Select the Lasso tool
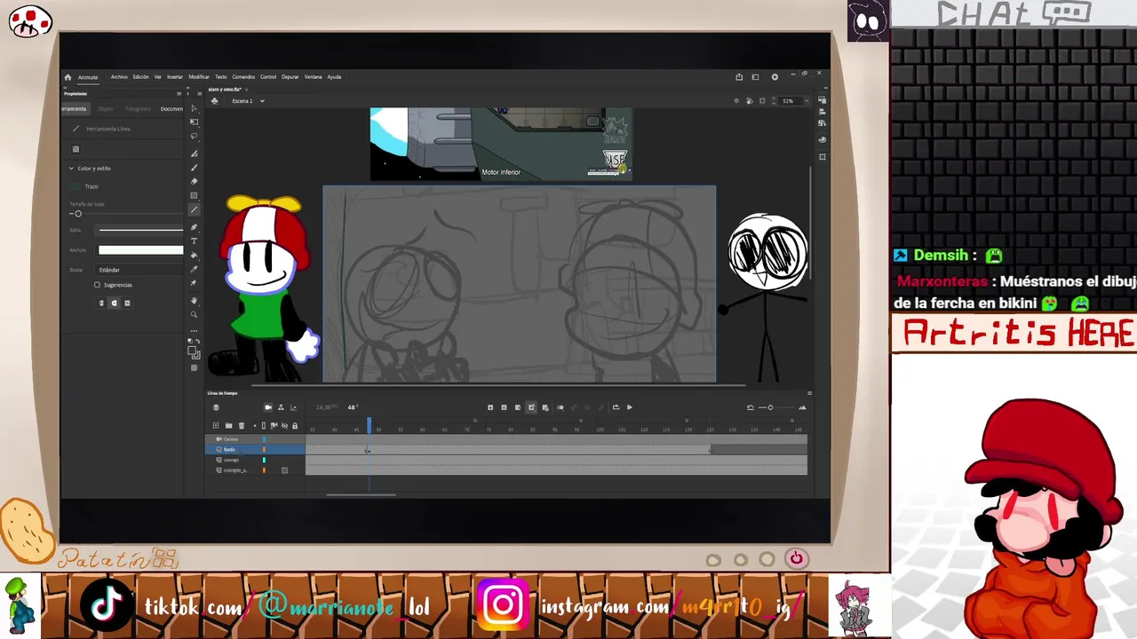 195,137
